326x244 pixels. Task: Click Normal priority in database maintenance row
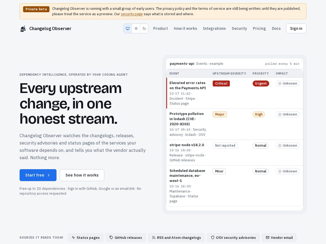point(261,171)
